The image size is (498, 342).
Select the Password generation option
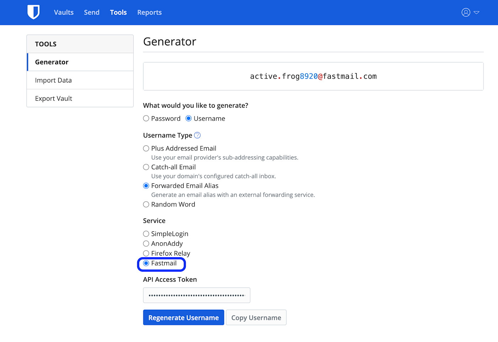146,118
